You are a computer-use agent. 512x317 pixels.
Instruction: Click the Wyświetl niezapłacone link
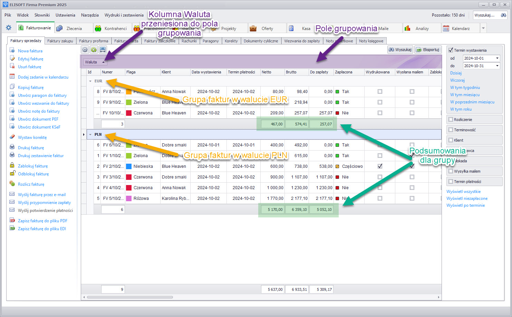(x=467, y=198)
